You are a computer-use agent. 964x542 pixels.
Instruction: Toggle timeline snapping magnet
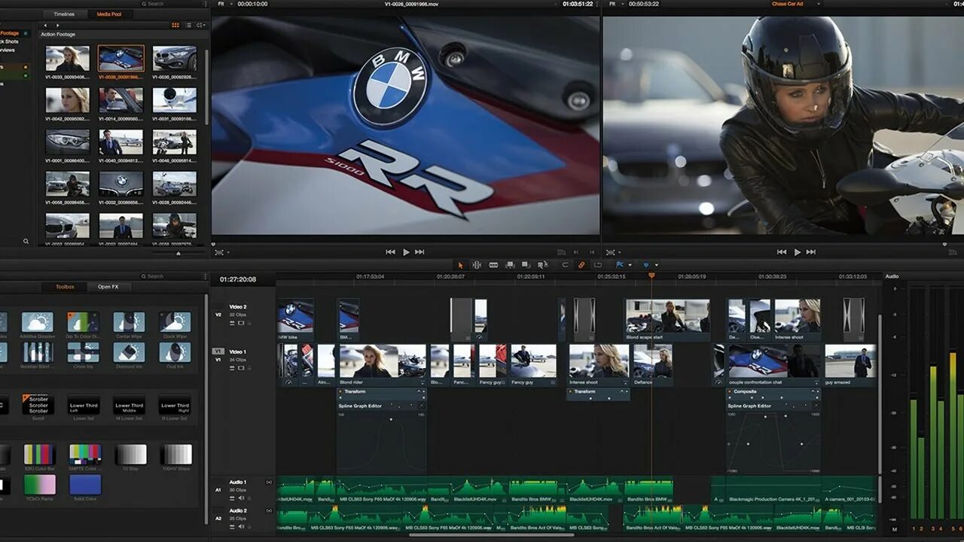(x=566, y=265)
